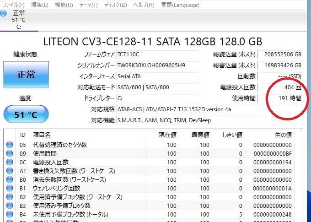This screenshot has height=222, width=311.
Task: Click status orb for attribute 09
Action: point(10,153)
